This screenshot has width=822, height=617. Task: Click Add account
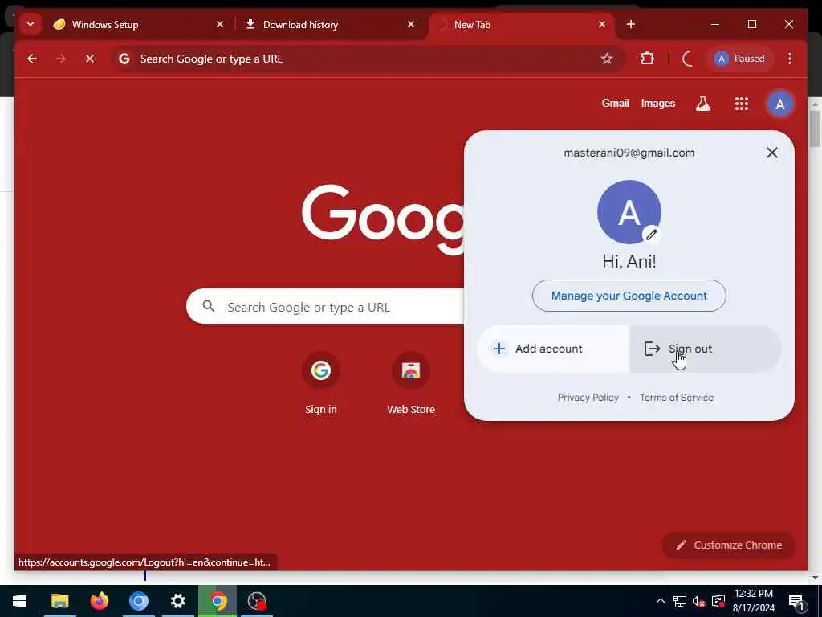pyautogui.click(x=553, y=349)
